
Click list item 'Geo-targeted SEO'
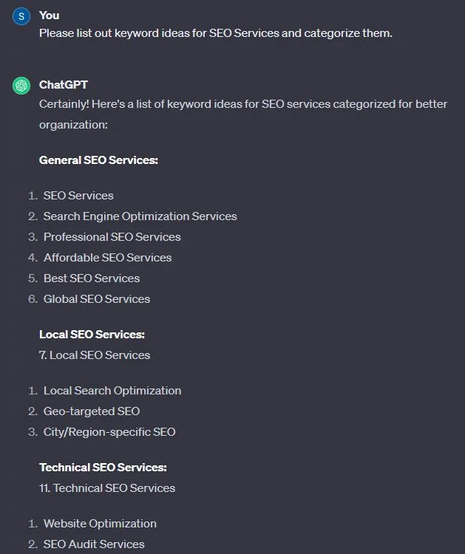[x=92, y=411]
